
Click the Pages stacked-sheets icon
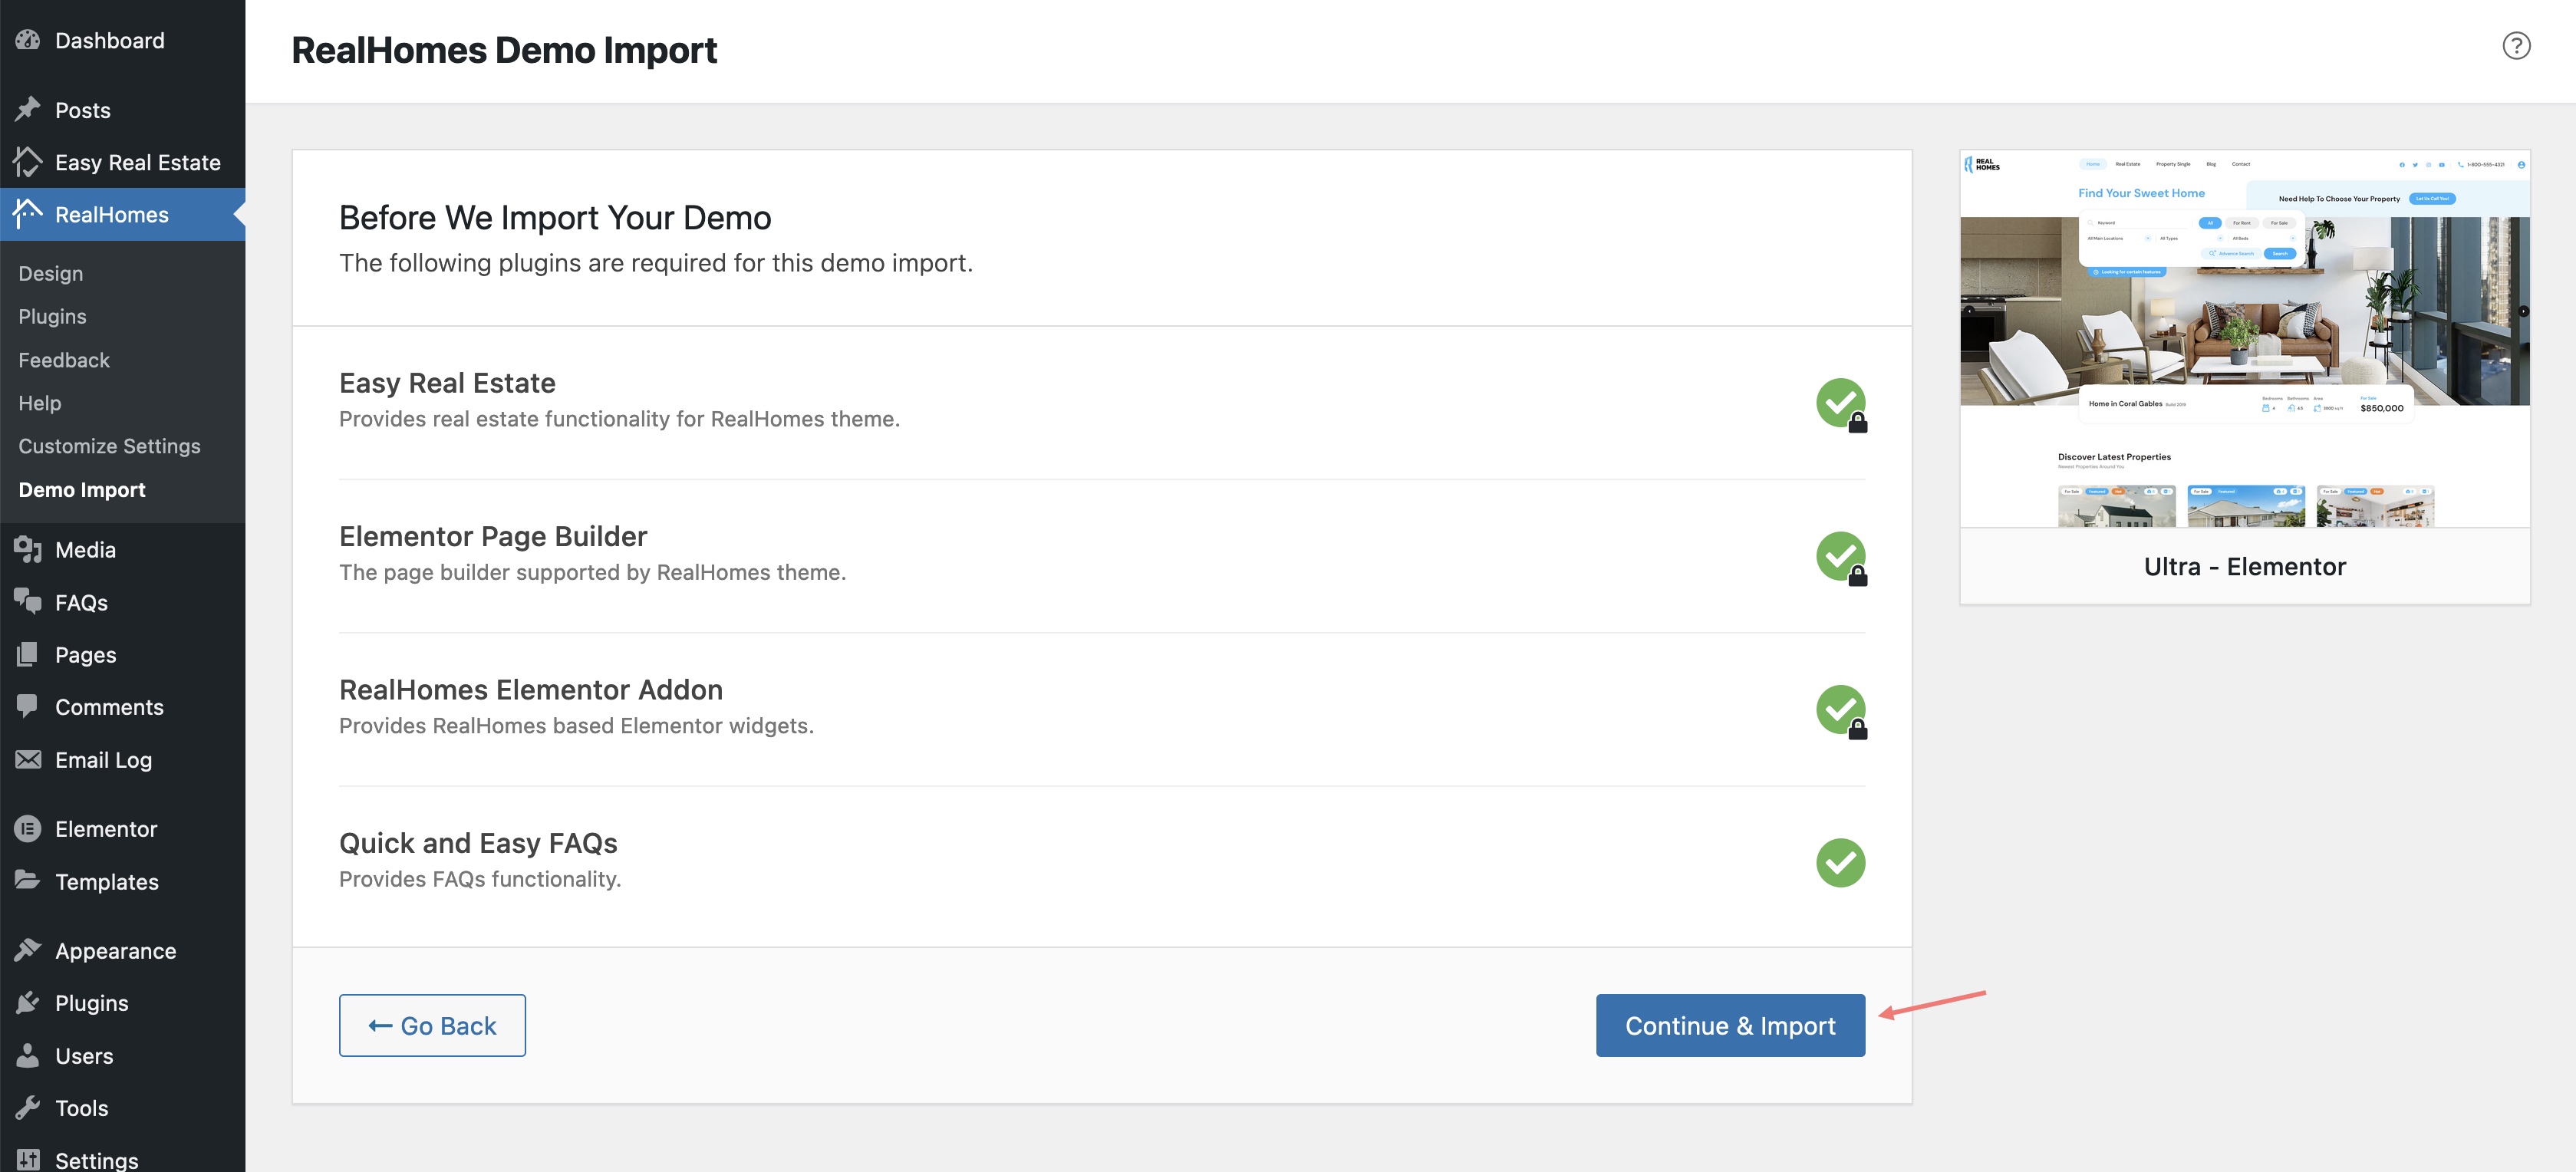click(28, 654)
